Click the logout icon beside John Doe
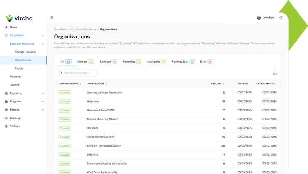 pos(281,18)
